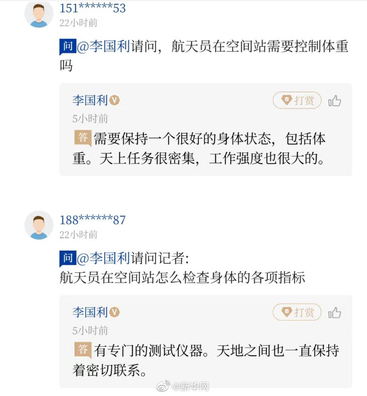
Task: Click verified V badge in body-weight answer
Action: tap(115, 100)
